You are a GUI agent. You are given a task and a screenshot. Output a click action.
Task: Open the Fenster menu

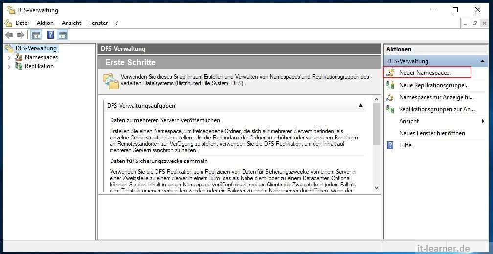(x=98, y=23)
